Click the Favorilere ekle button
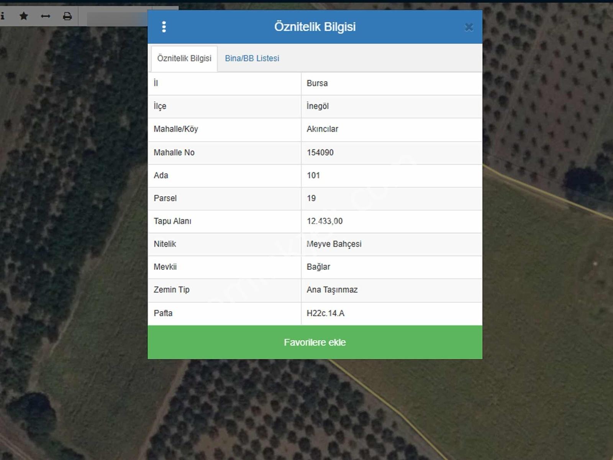 click(x=315, y=342)
